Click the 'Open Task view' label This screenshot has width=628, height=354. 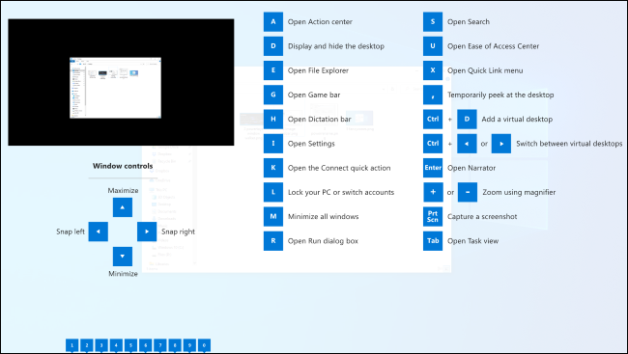click(x=473, y=241)
